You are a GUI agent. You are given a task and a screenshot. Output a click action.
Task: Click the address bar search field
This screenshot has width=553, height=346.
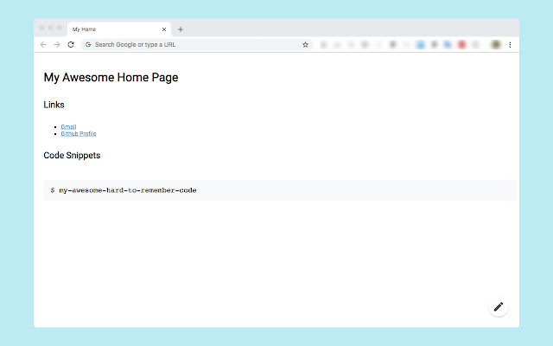coord(197,44)
